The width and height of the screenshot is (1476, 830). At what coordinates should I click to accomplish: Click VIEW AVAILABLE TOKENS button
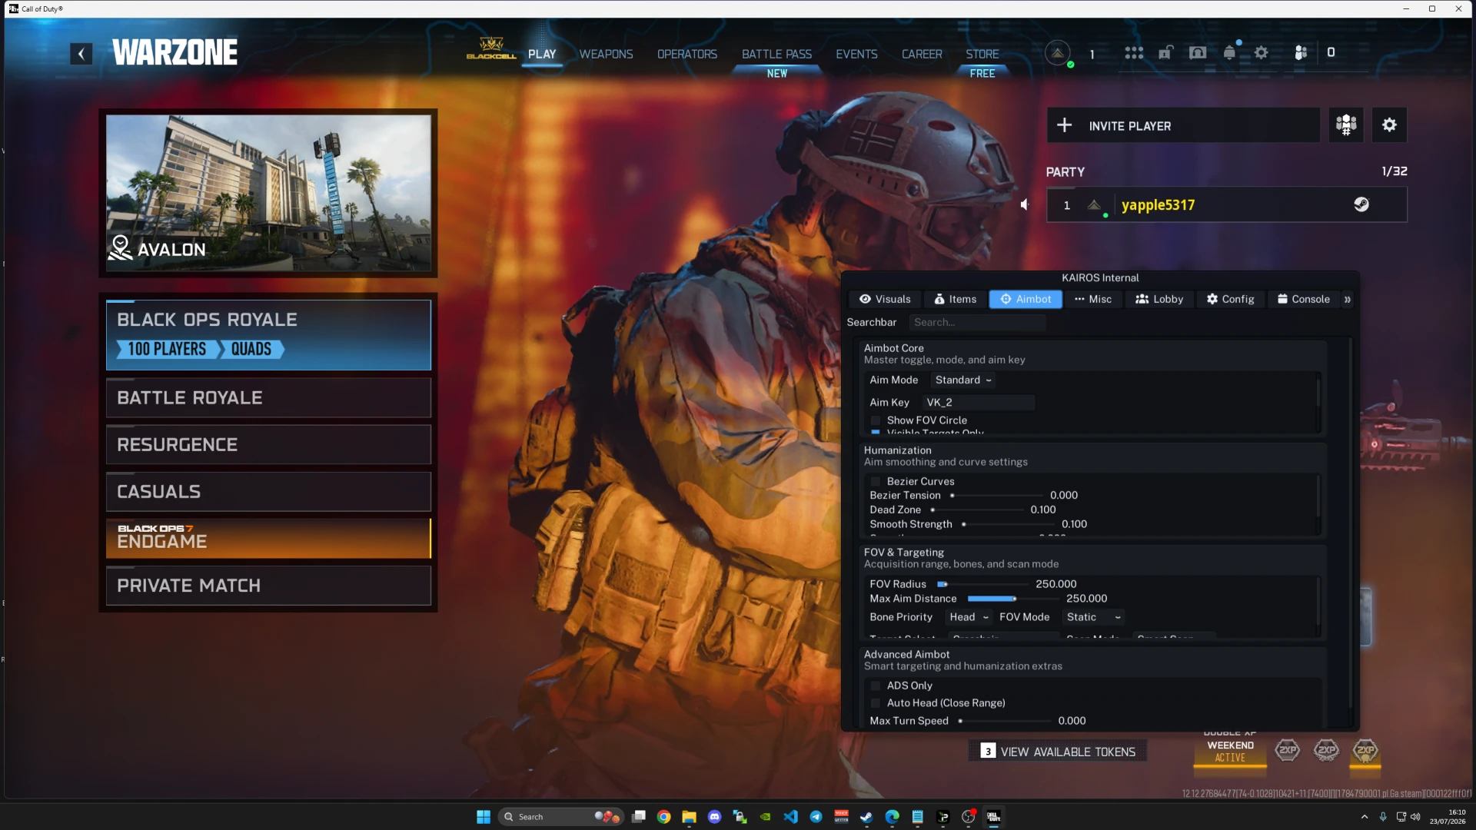pyautogui.click(x=1058, y=752)
